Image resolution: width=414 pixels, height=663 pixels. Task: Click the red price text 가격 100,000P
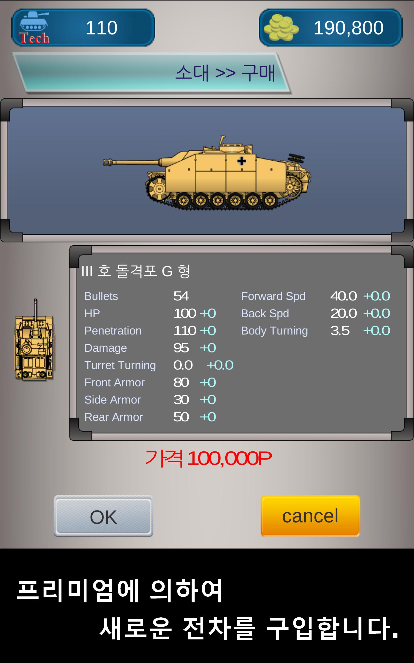tap(208, 459)
